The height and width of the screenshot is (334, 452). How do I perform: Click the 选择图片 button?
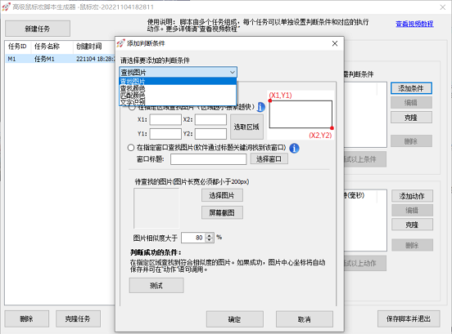coord(222,195)
